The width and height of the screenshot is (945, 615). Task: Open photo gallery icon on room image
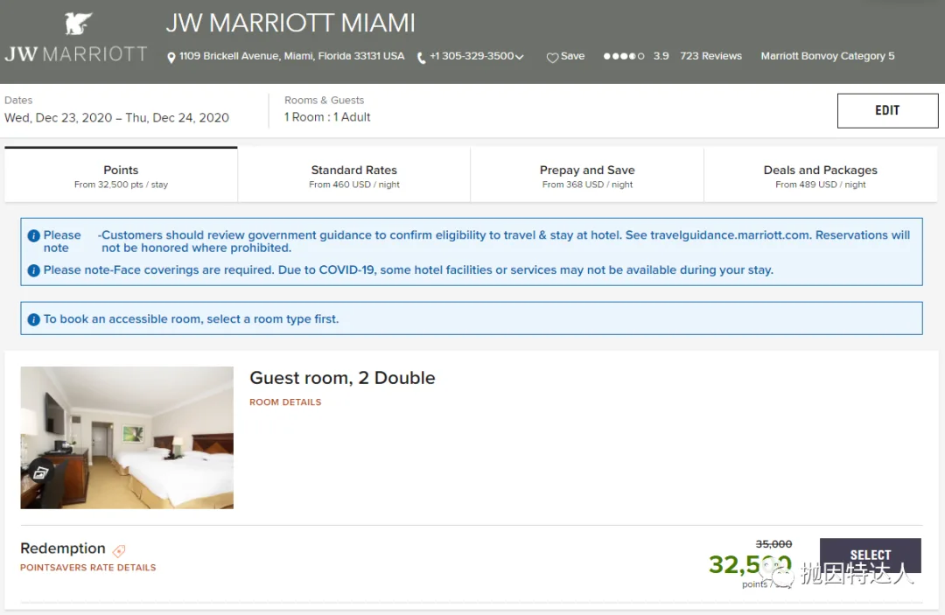point(40,472)
